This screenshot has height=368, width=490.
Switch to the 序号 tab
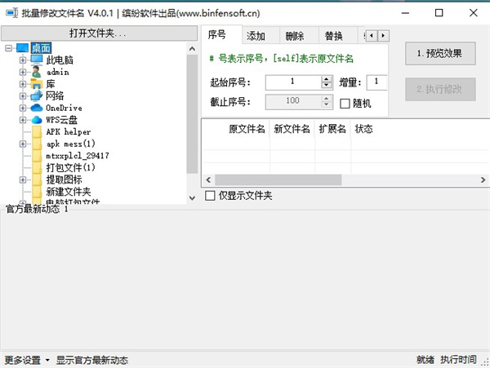(x=221, y=34)
